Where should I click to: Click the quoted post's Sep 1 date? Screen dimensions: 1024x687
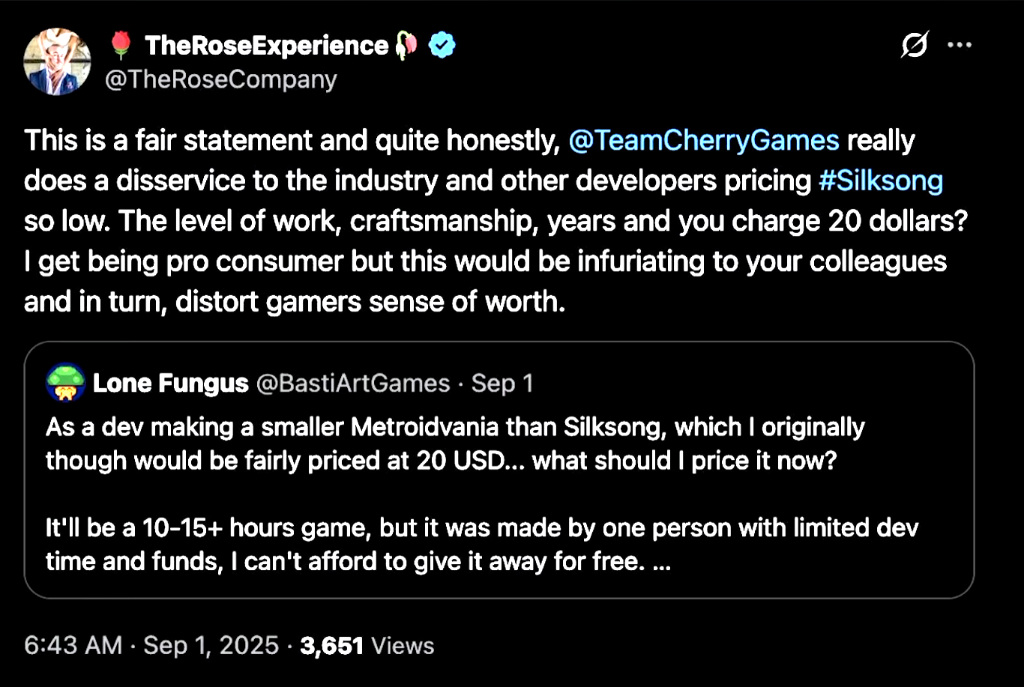(x=502, y=384)
